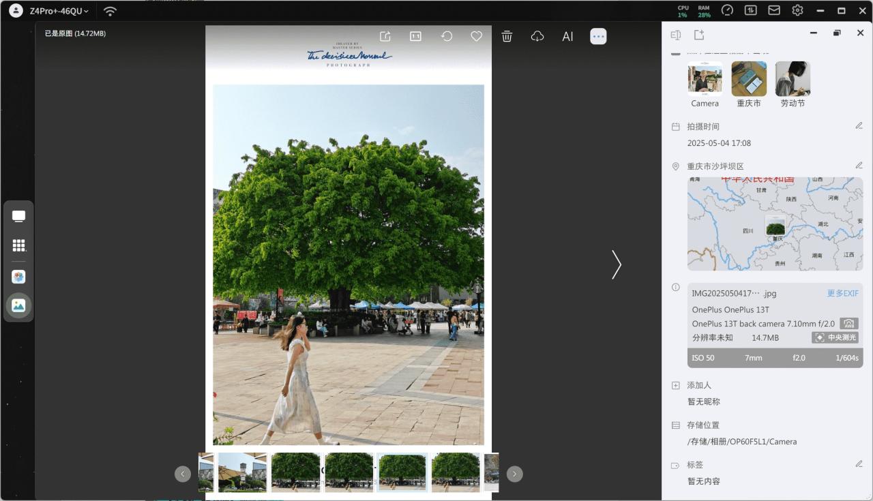The image size is (873, 501).
Task: Select the tree thumbnail after the highlighted one
Action: [x=456, y=472]
